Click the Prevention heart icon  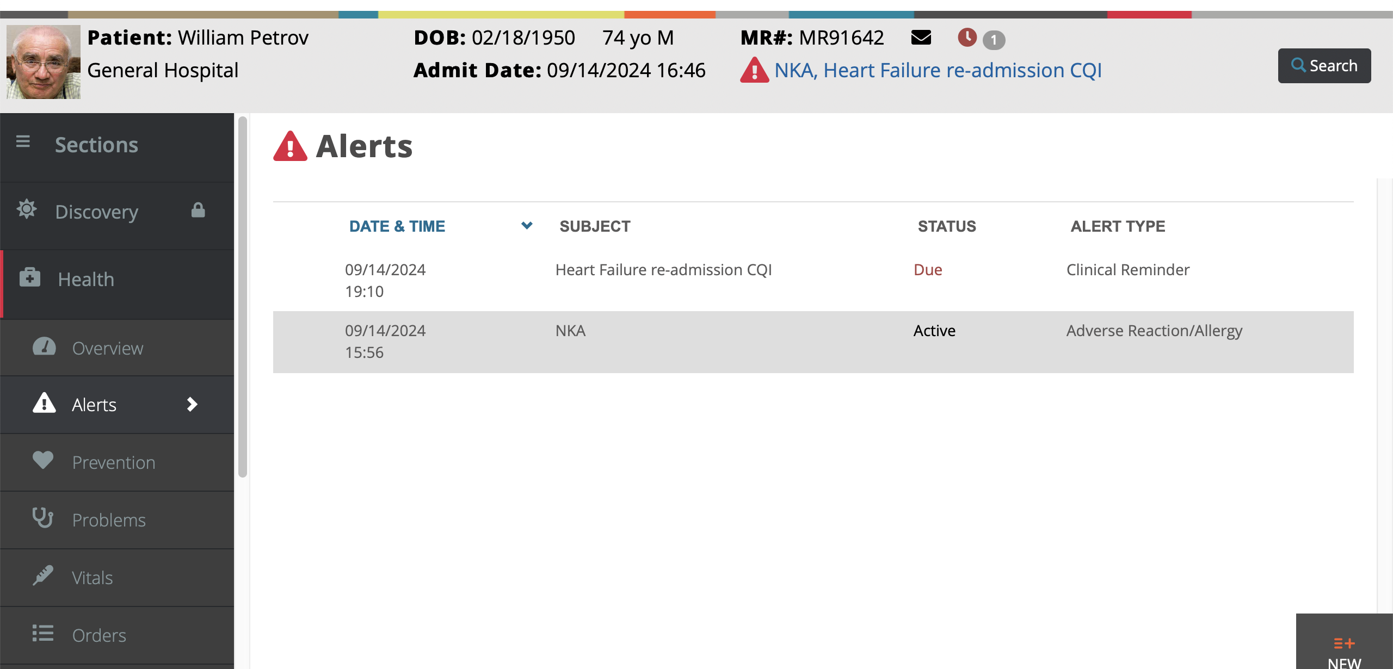(x=43, y=460)
